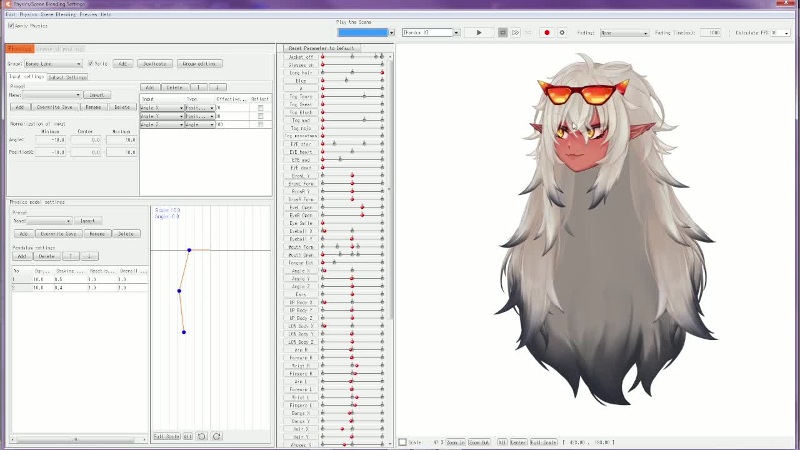Toggle Reflect checkbox for Angle X row
This screenshot has height=450, width=800.
[x=261, y=108]
